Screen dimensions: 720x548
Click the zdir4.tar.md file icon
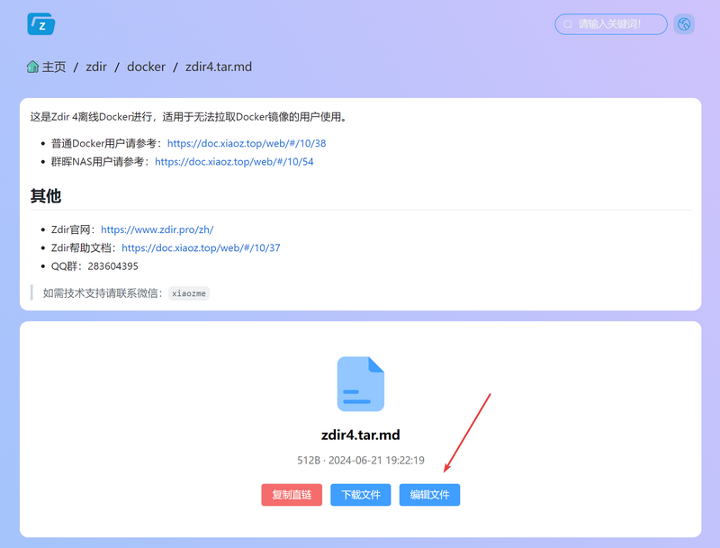[x=361, y=383]
